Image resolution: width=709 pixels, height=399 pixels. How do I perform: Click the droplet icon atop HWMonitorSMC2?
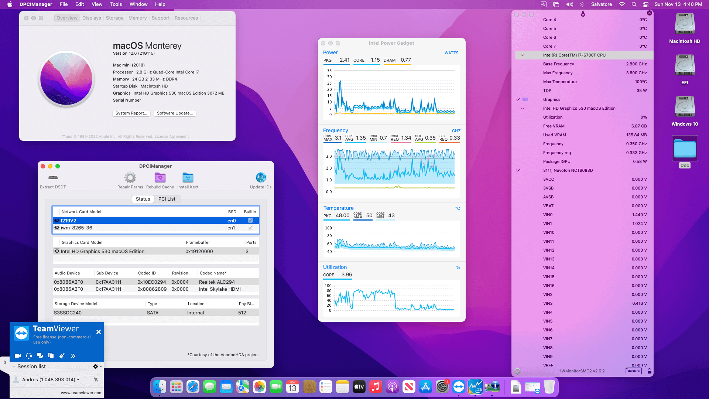click(583, 14)
